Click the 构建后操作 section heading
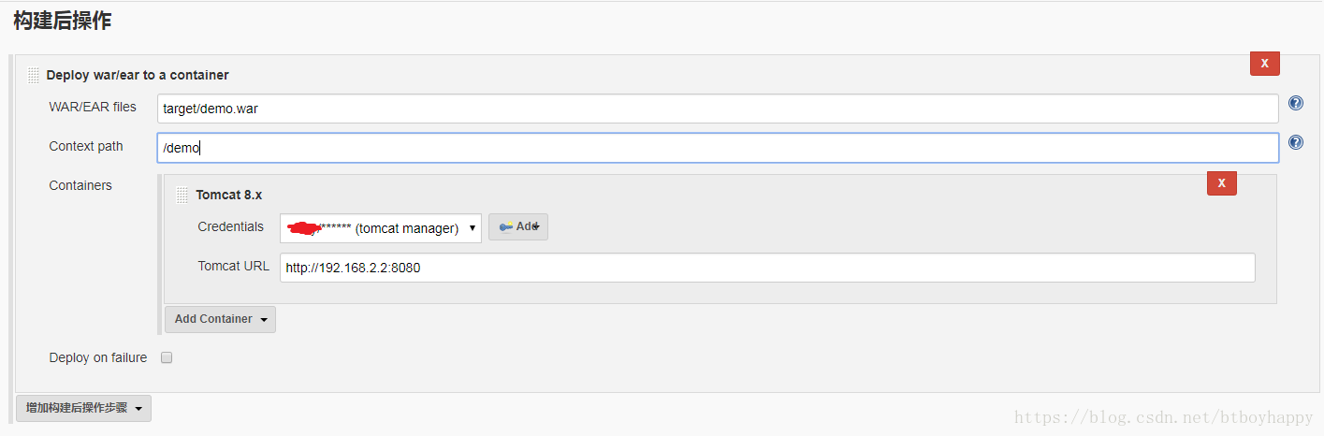This screenshot has height=436, width=1324. [62, 21]
